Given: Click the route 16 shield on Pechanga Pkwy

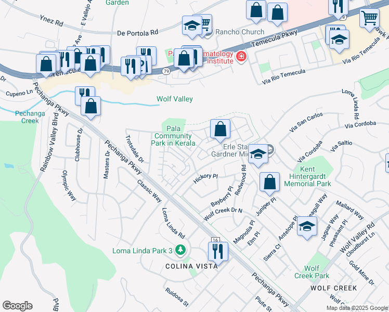Looking at the screenshot, I should tap(216, 240).
